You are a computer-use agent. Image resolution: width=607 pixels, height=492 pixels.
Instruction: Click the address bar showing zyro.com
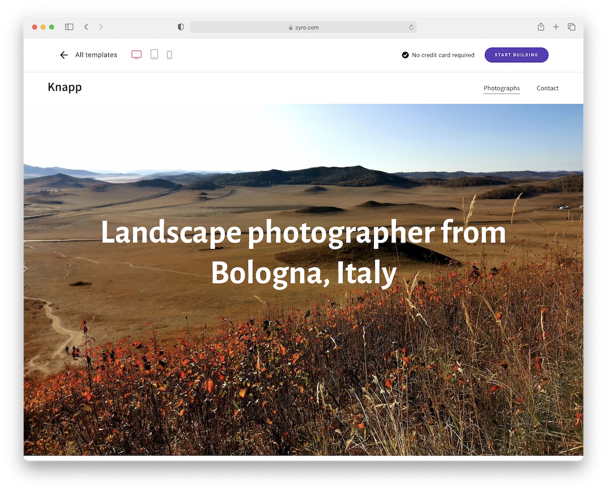pos(303,27)
